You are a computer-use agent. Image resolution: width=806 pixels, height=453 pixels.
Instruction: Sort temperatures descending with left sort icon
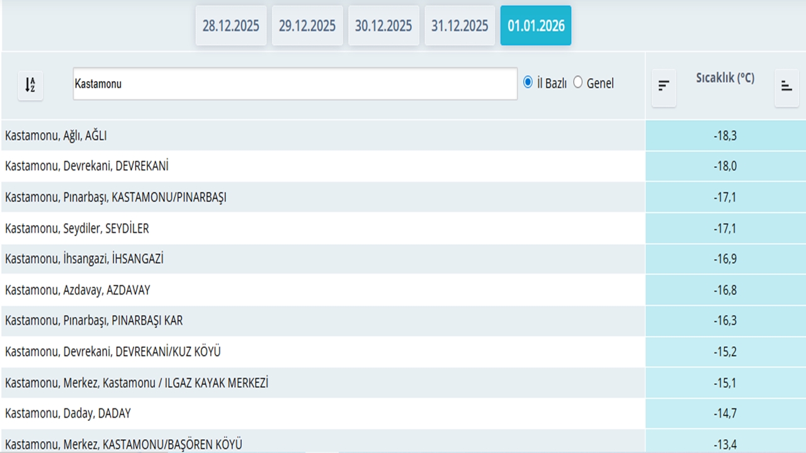[664, 86]
